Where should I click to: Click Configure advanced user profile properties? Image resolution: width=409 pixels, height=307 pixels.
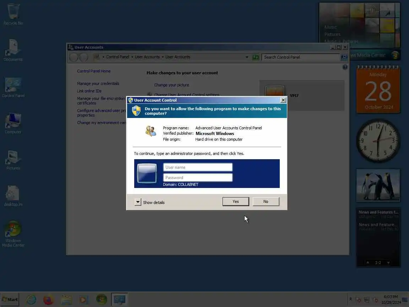point(102,113)
